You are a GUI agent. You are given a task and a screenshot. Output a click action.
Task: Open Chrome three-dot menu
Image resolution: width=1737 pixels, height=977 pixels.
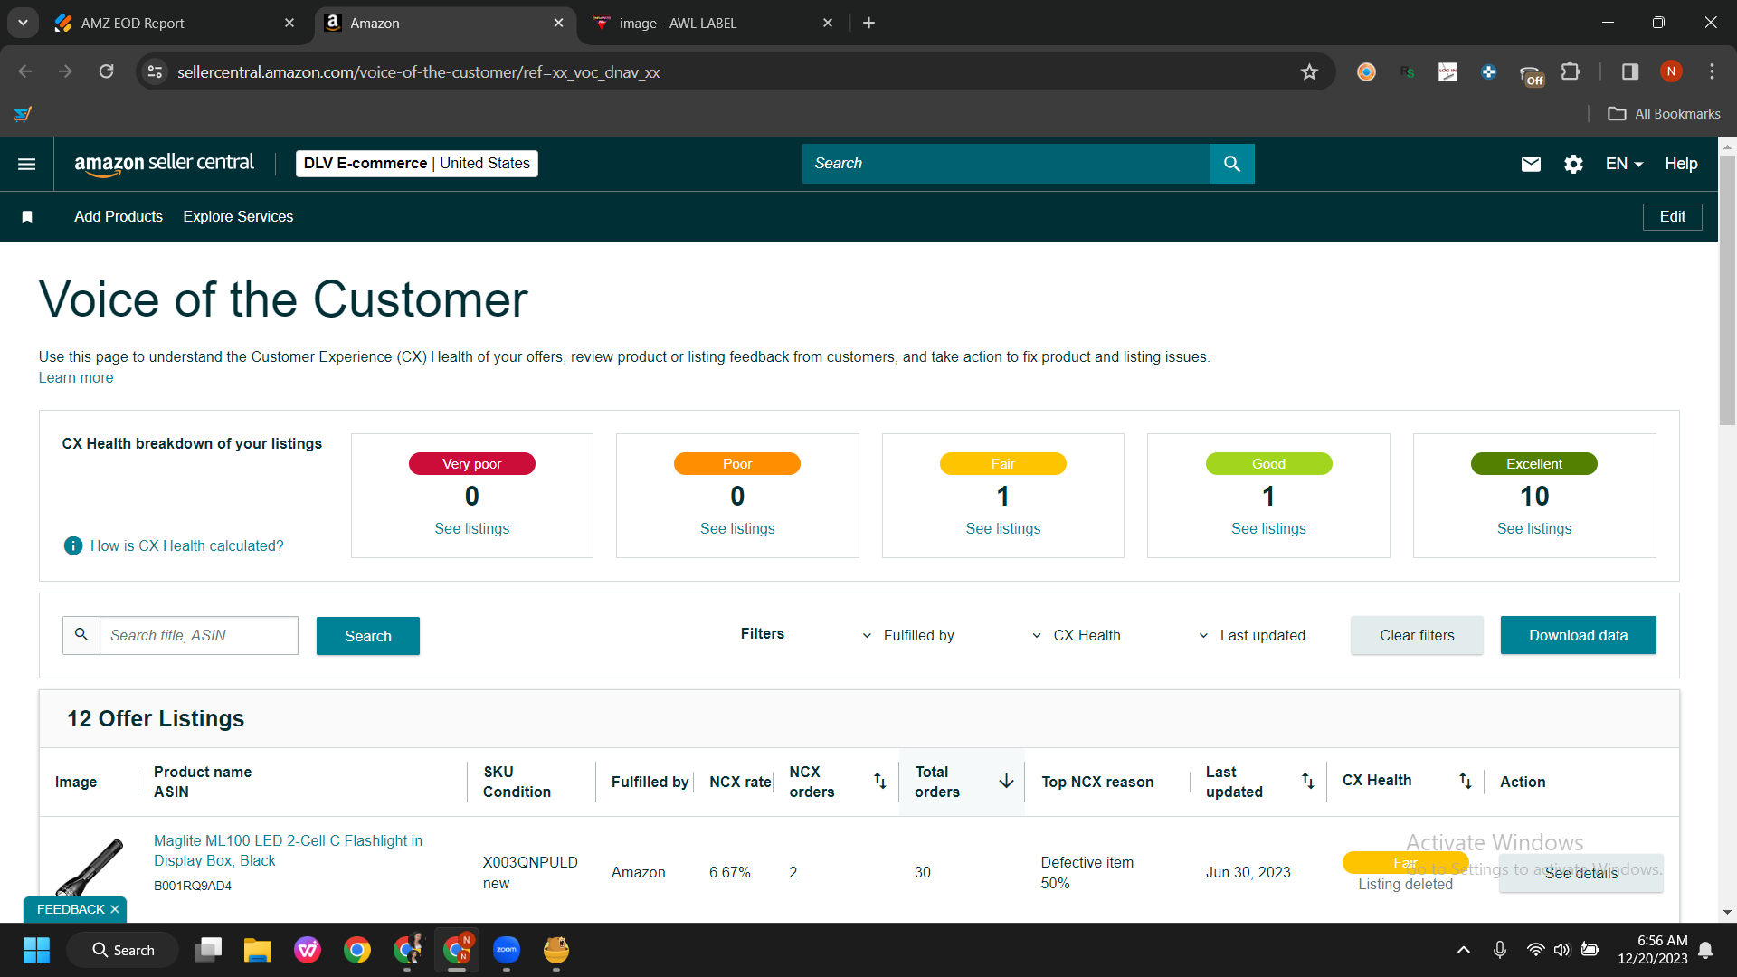[x=1712, y=72]
